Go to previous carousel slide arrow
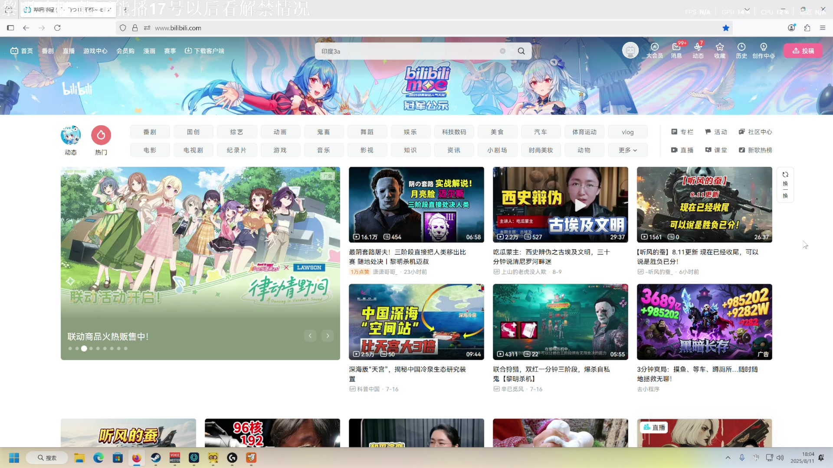This screenshot has width=833, height=468. coord(310,335)
